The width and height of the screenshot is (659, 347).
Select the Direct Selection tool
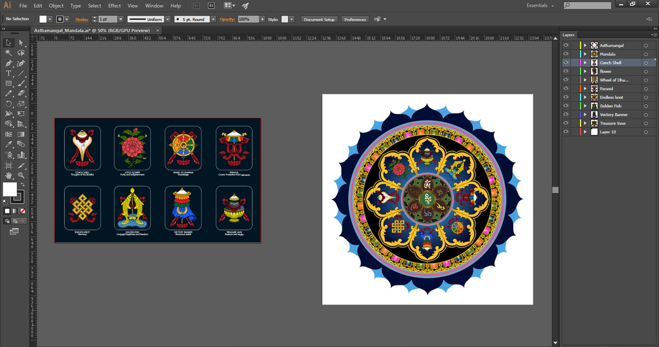20,43
